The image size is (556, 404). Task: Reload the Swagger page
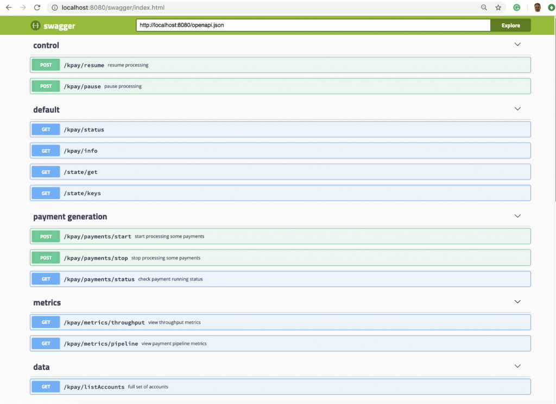click(x=37, y=8)
